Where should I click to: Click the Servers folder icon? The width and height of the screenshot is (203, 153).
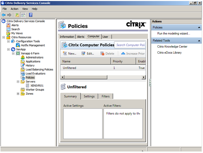tap(23, 82)
